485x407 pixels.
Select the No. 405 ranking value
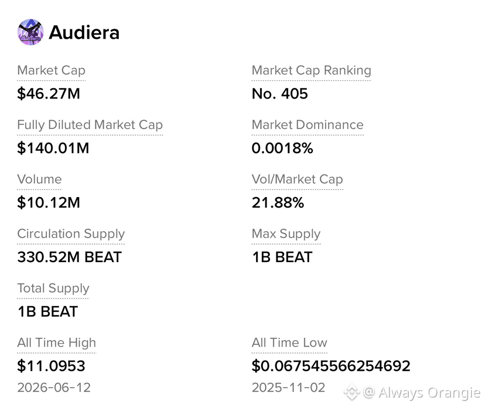pyautogui.click(x=280, y=94)
